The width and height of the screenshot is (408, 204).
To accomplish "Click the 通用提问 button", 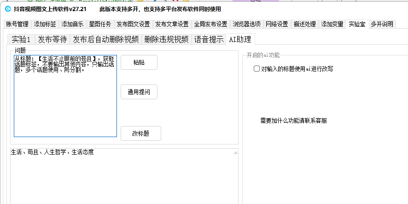I will 139,92.
